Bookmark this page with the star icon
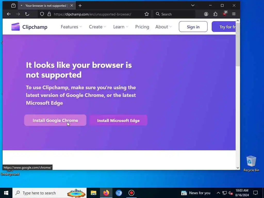Screen dimensions: 264x198 [147, 14]
